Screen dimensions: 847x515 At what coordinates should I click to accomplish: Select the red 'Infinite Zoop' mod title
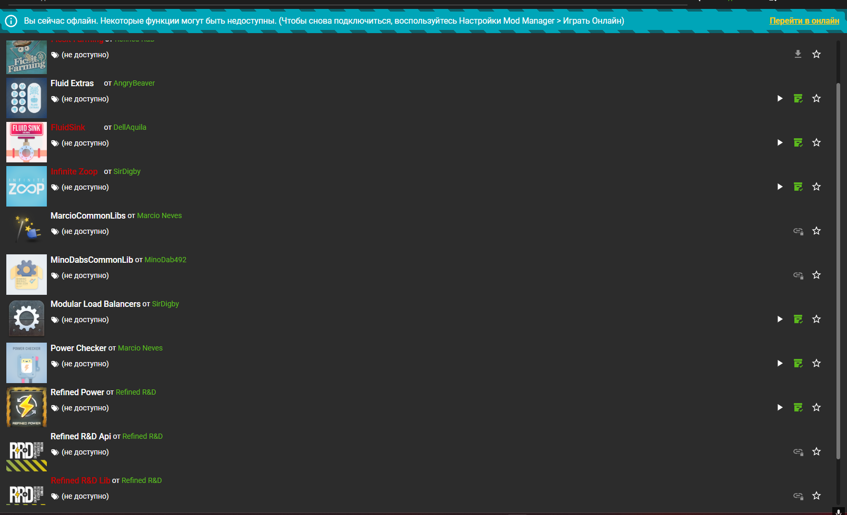click(74, 171)
